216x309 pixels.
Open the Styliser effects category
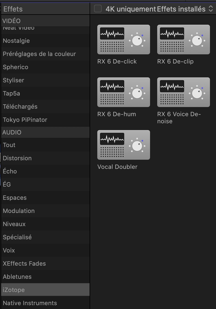pos(45,80)
